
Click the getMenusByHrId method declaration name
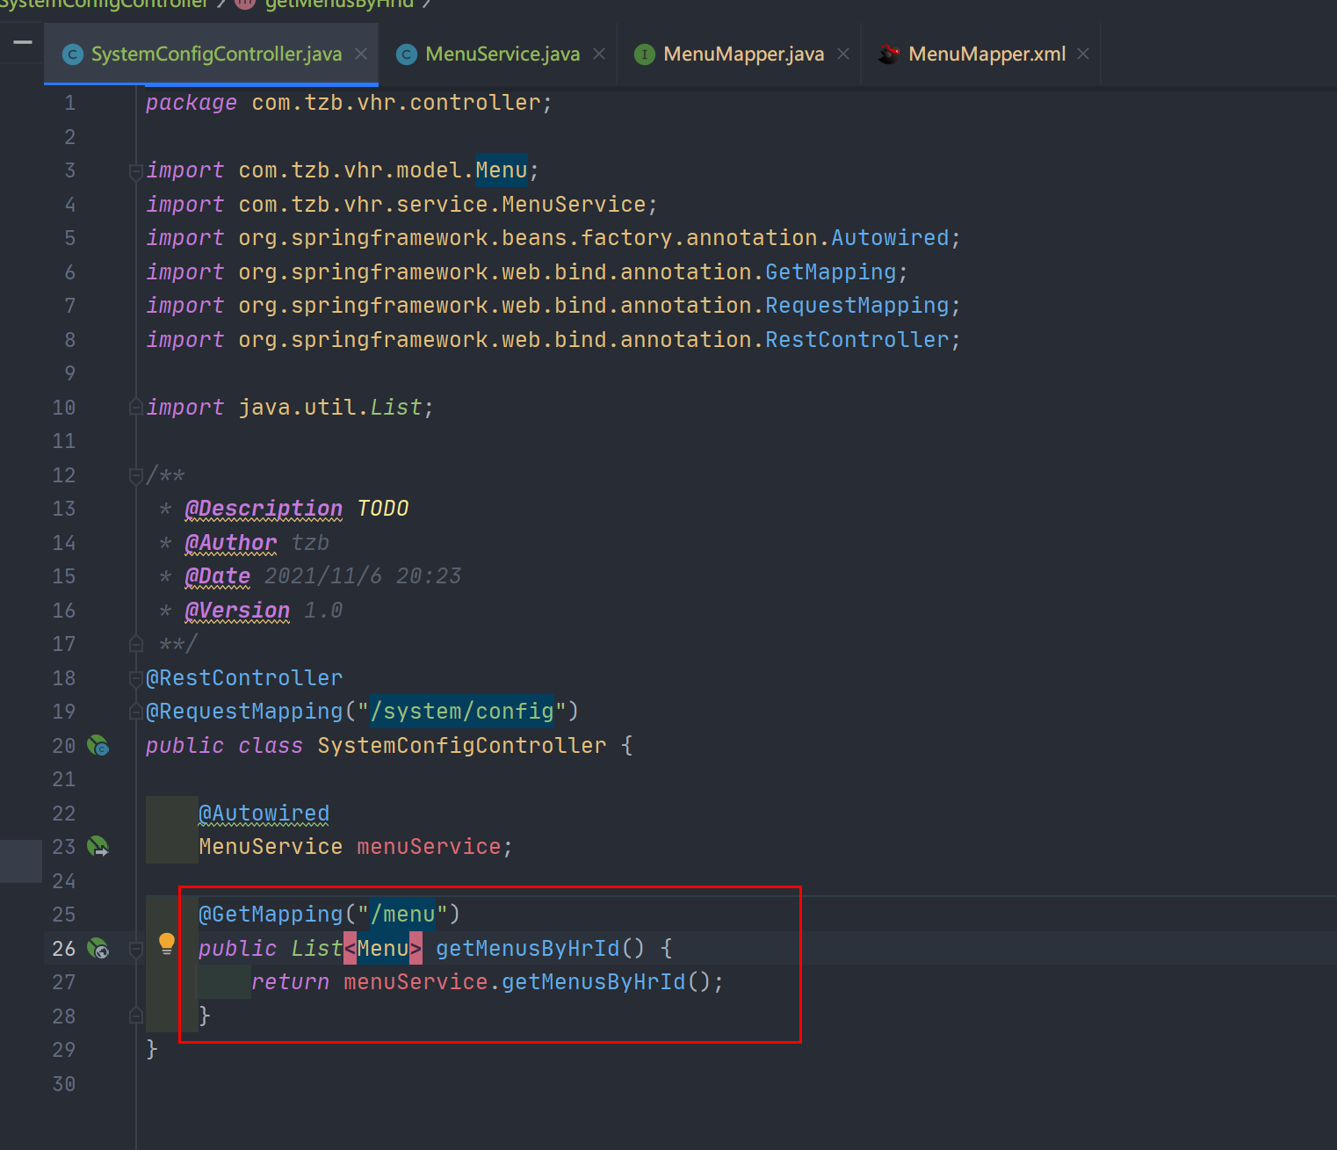pyautogui.click(x=528, y=949)
